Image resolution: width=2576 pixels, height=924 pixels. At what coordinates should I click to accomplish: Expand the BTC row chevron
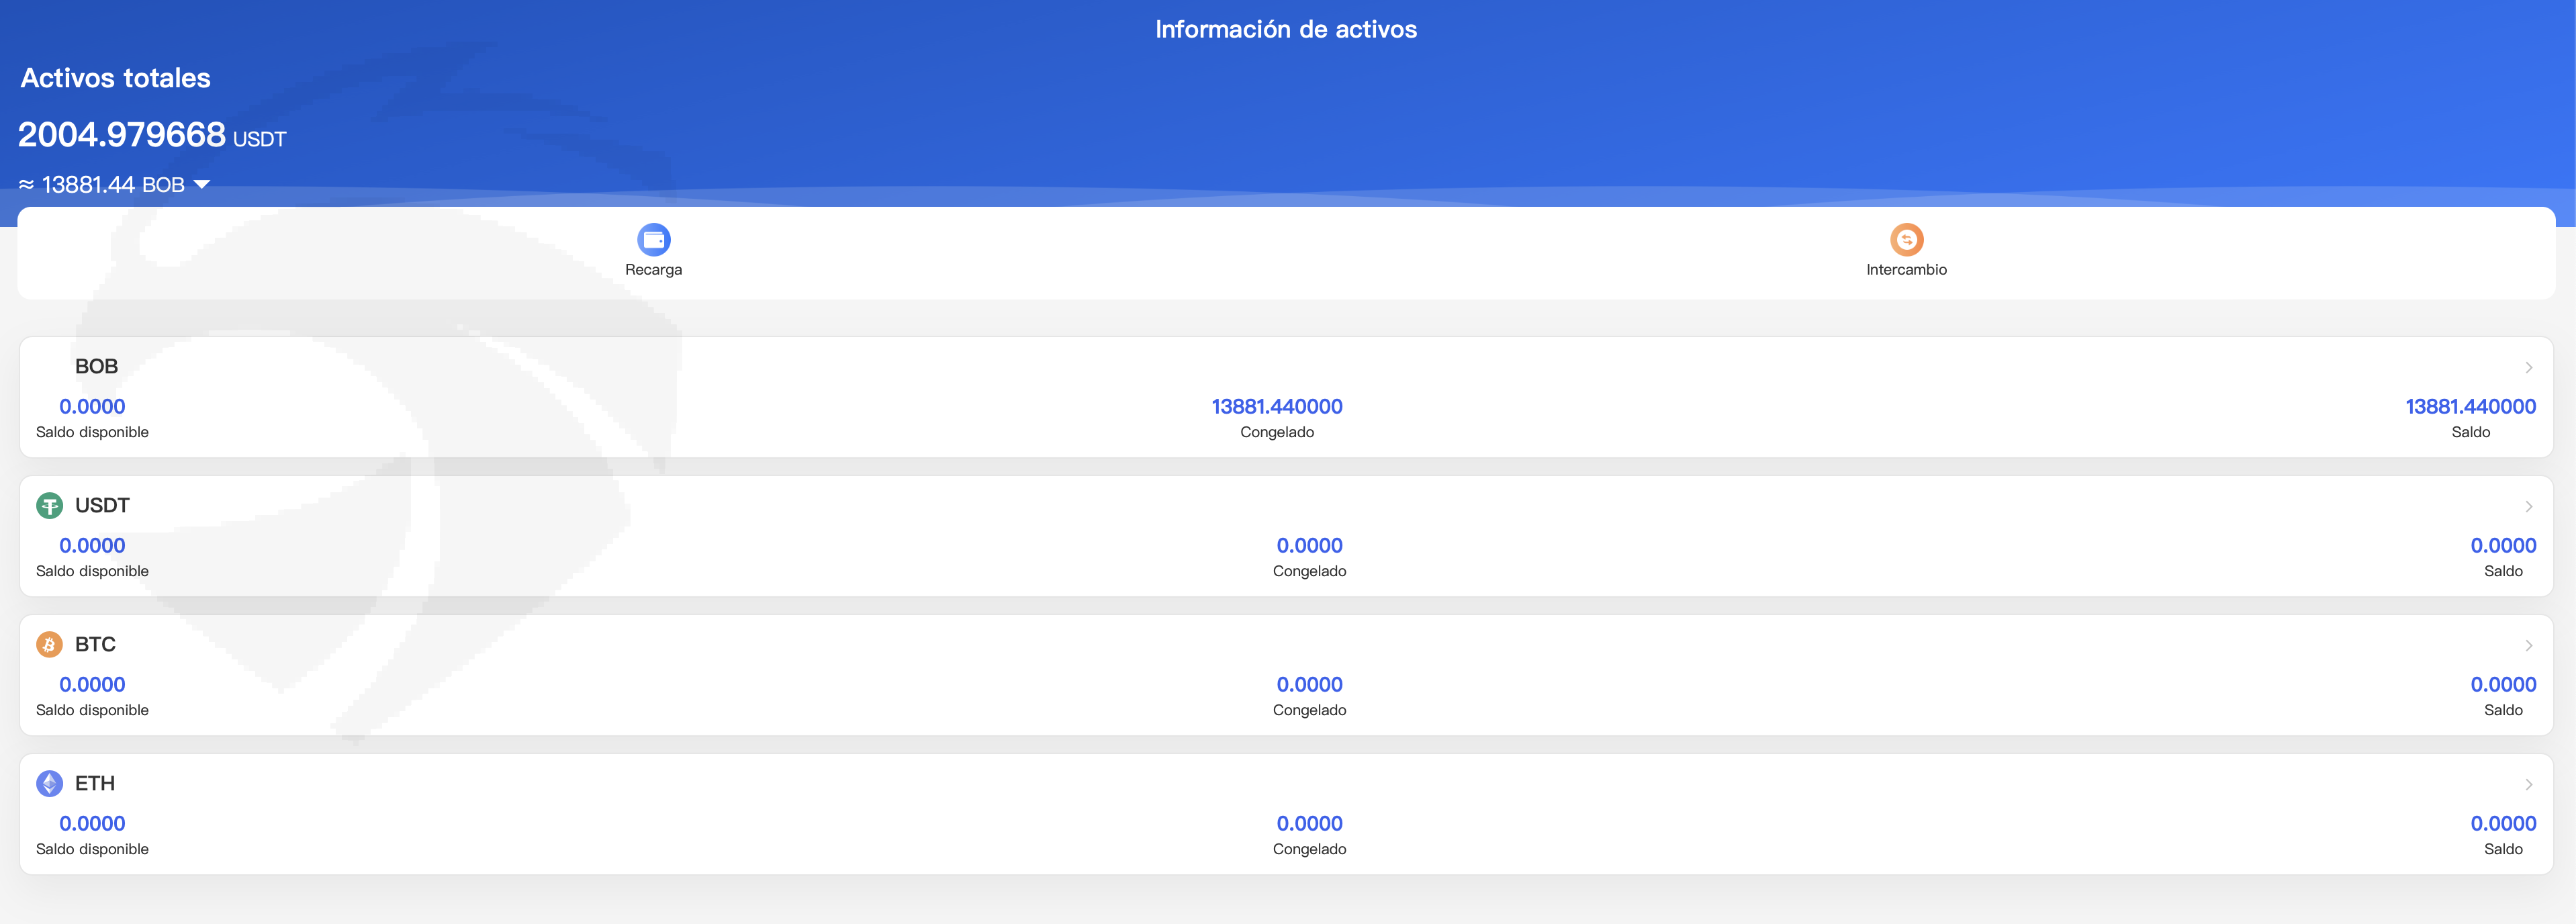pyautogui.click(x=2528, y=646)
